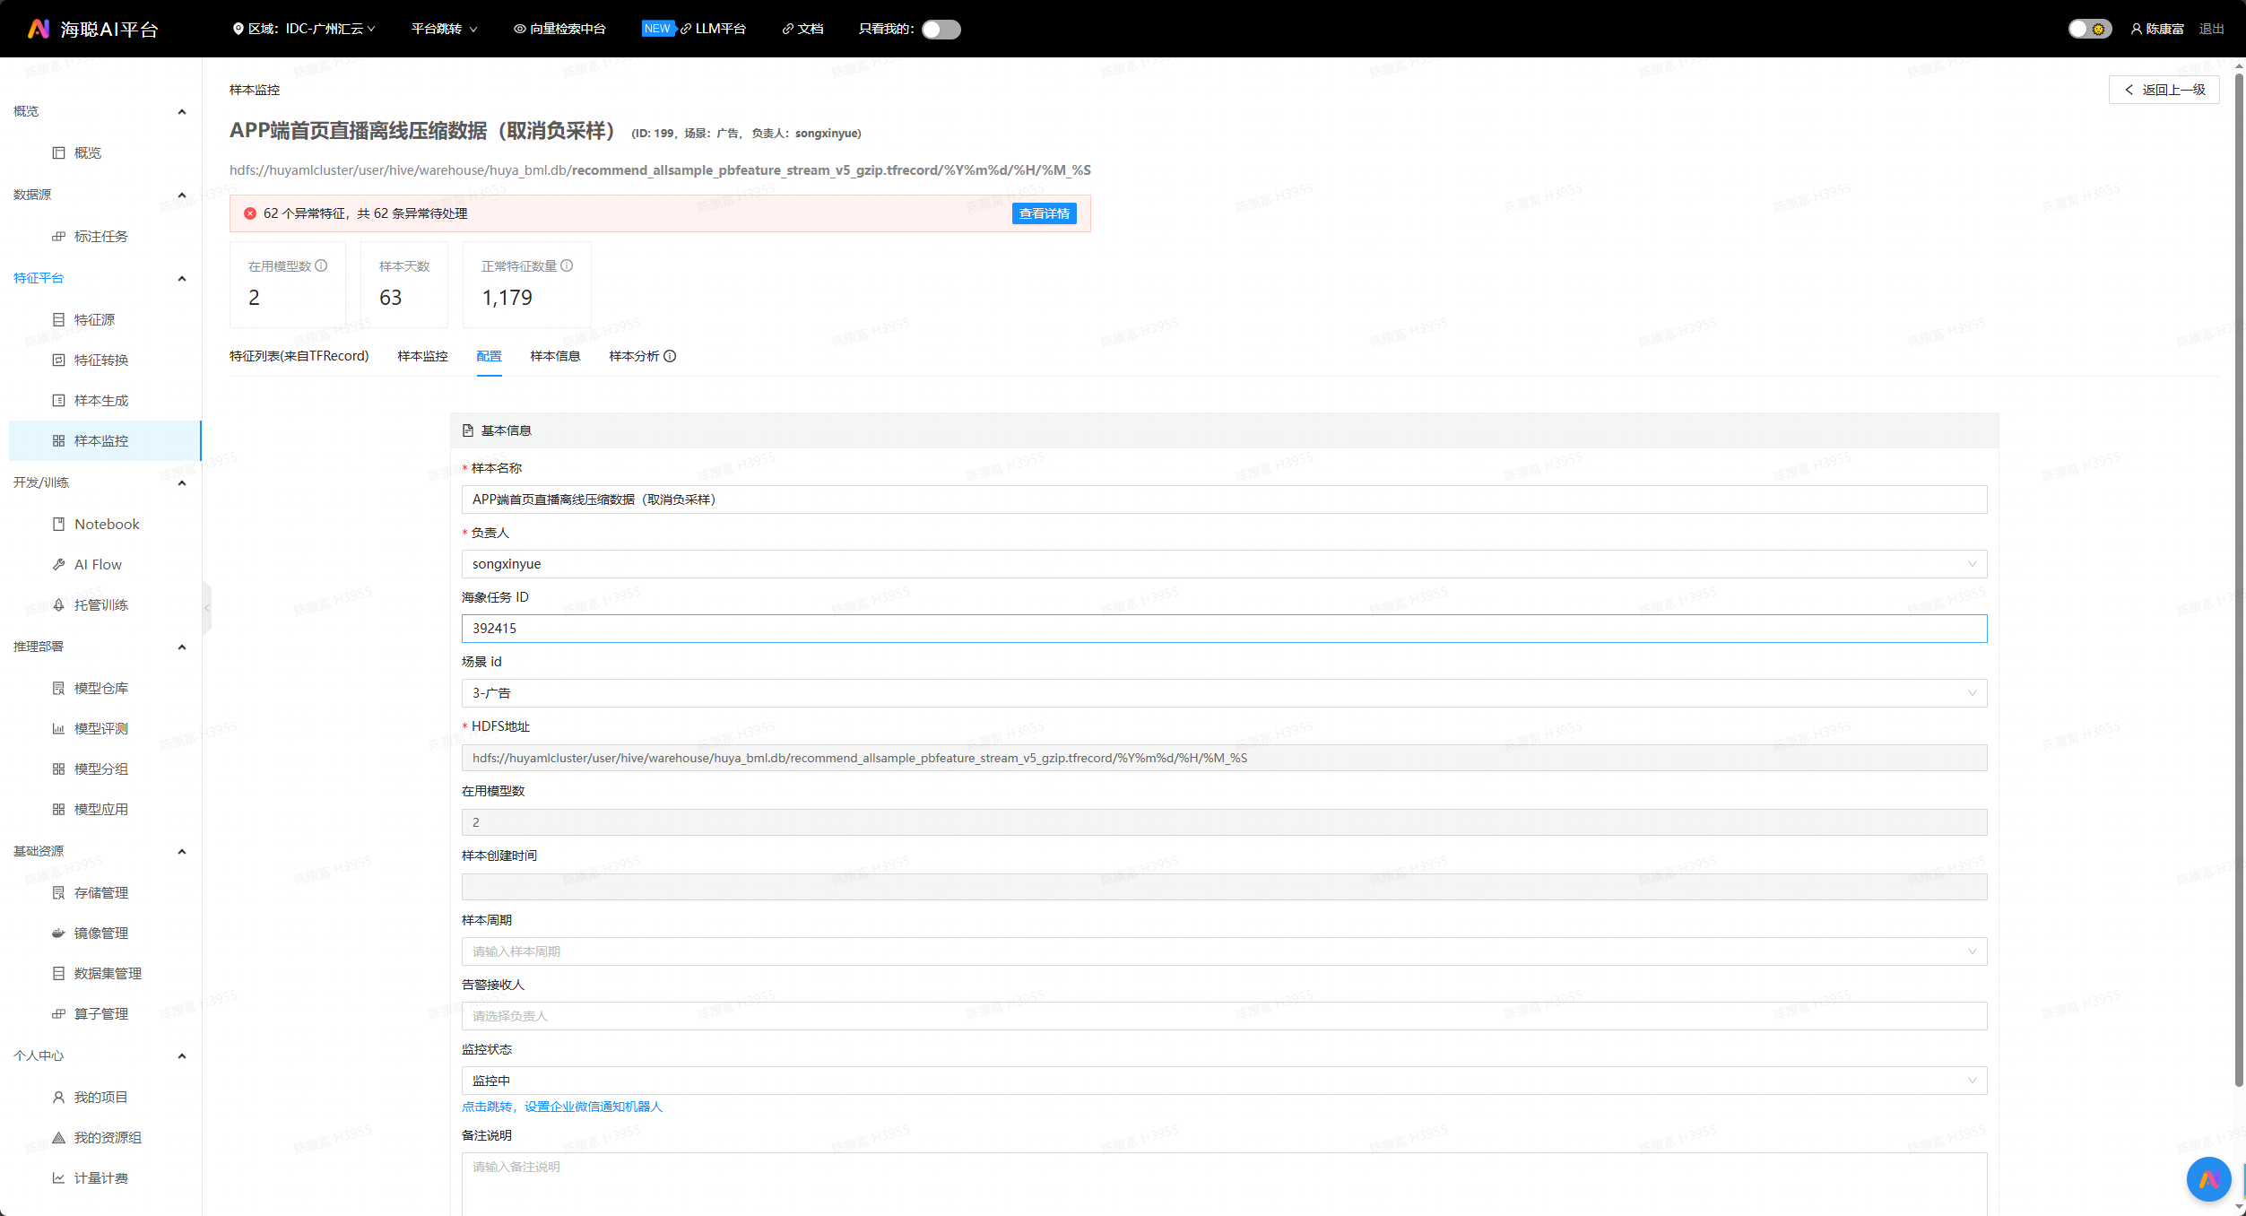Click the 托管训练 rocket icon

click(58, 604)
